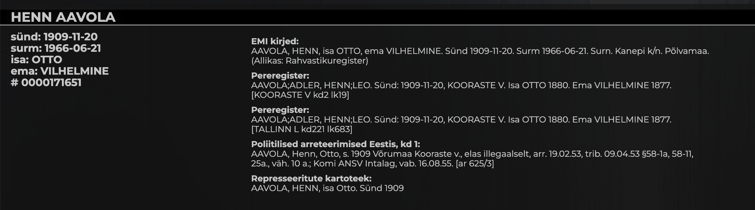Screen dimensions: 755x210
Task: Select the father line isa: OTTO
Action: point(36,60)
